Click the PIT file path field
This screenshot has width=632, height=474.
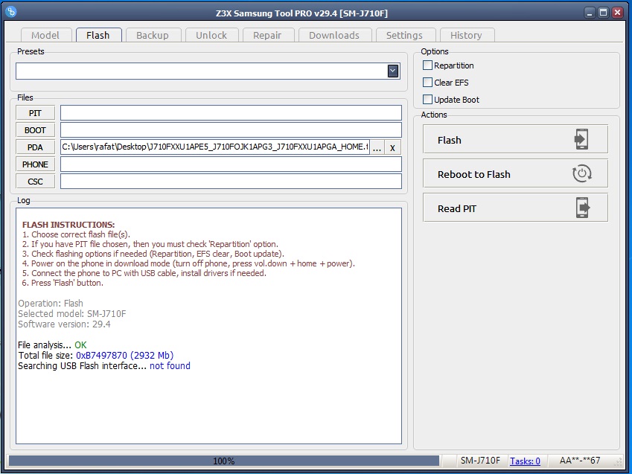pos(231,113)
